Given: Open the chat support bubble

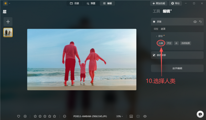Looking at the screenshot, I should click(x=200, y=114).
